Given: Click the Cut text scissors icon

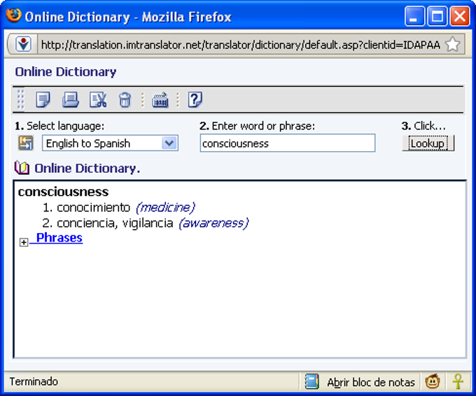Looking at the screenshot, I should [x=98, y=99].
